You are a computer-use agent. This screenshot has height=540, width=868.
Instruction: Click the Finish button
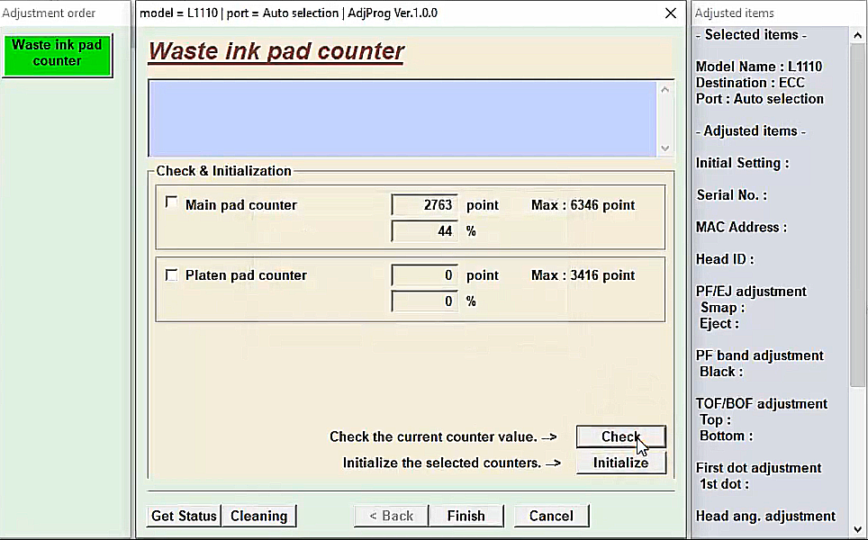click(466, 516)
